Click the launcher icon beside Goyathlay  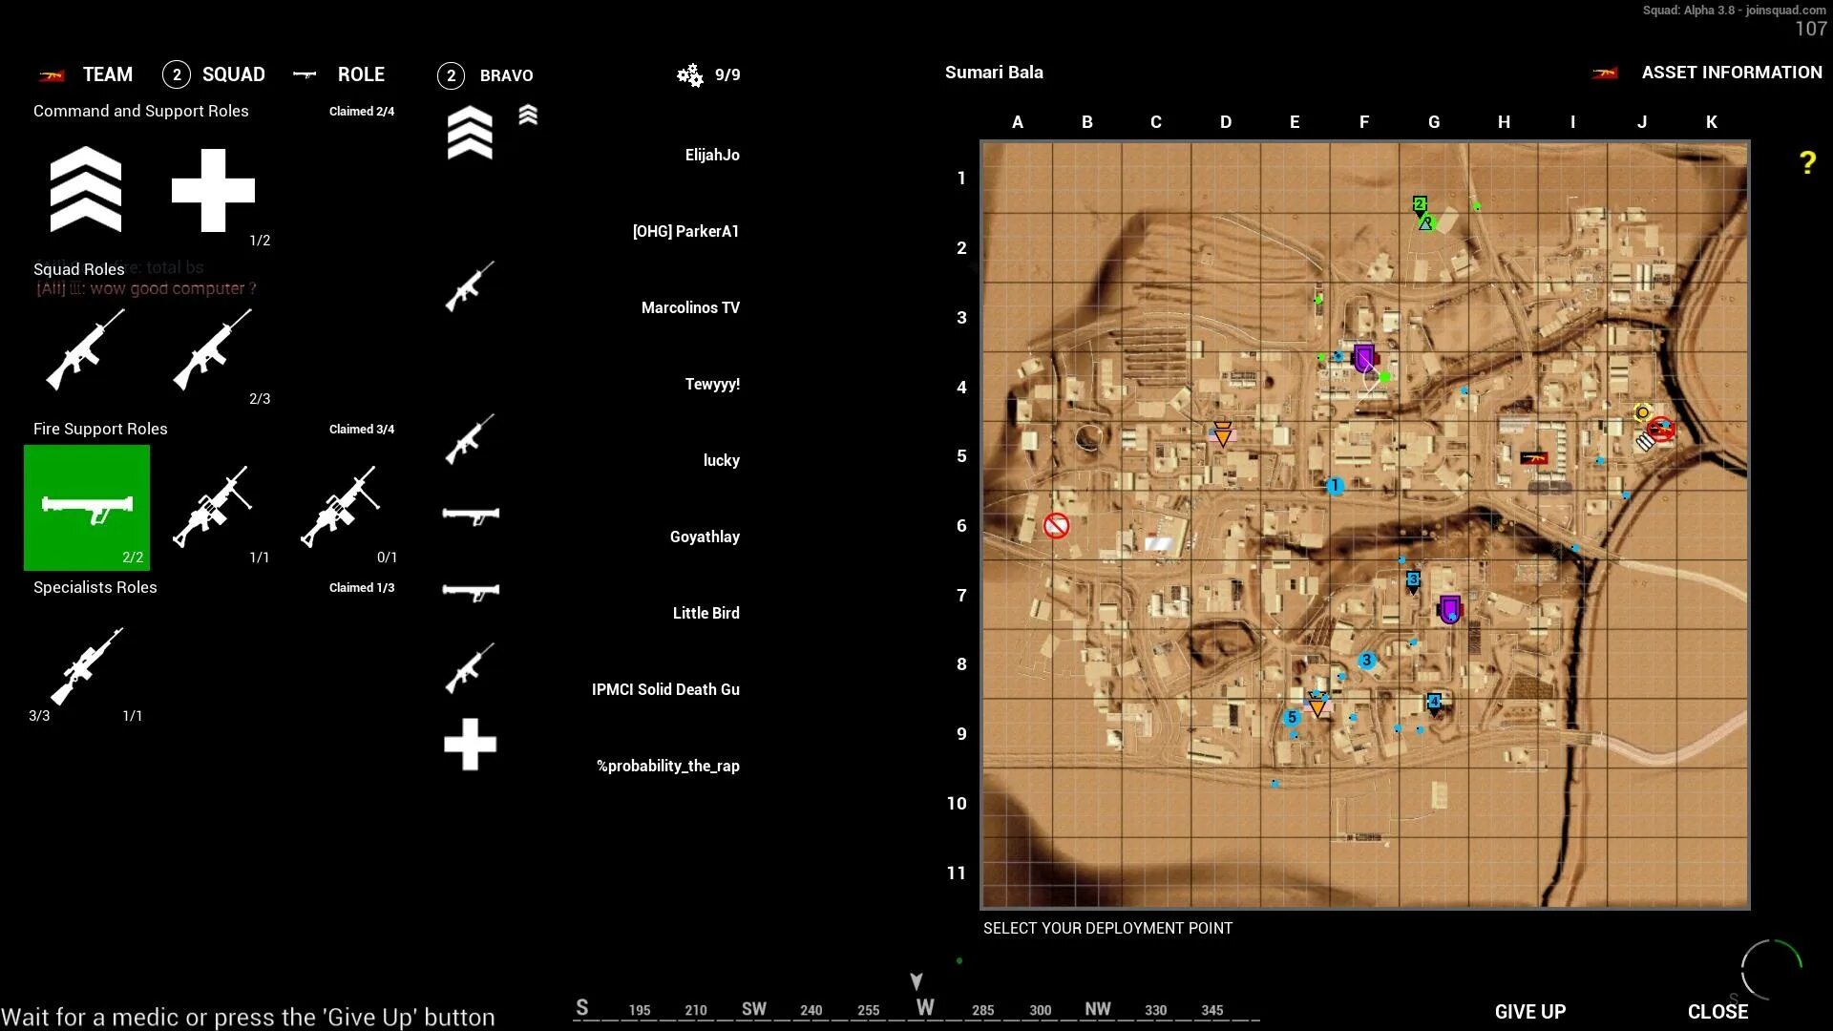pos(471,515)
